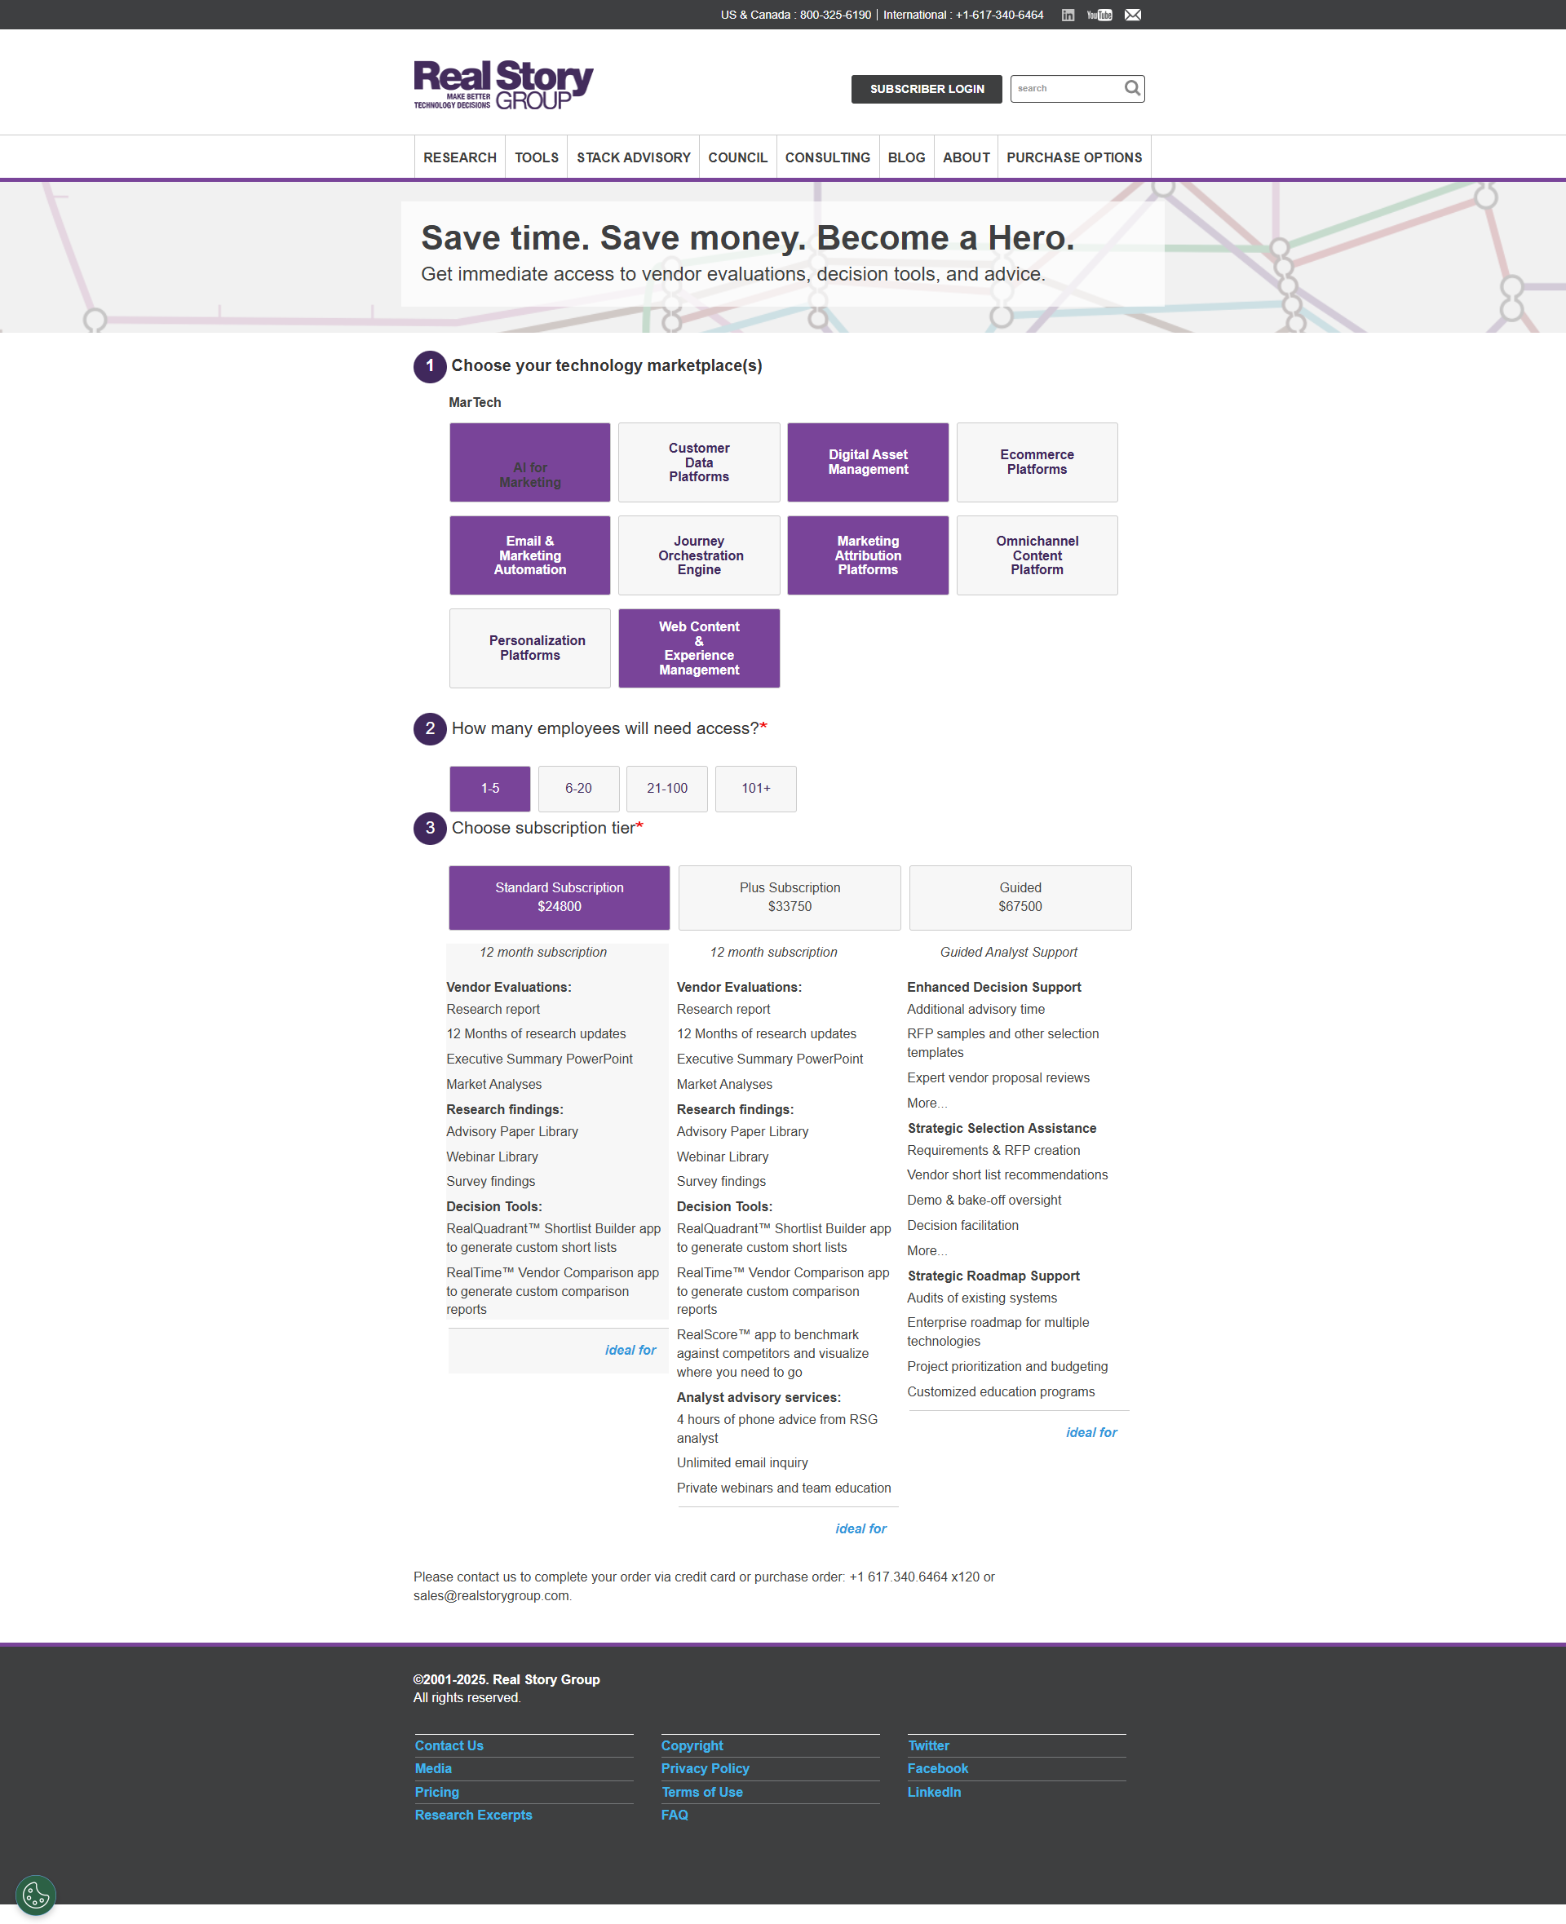
Task: Toggle Marketing Attribution Platforms tile
Action: pyautogui.click(x=868, y=555)
